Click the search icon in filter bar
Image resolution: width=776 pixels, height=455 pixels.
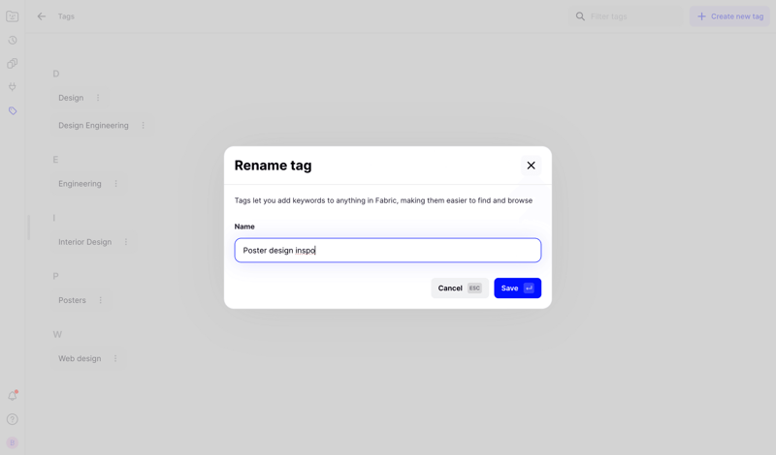[x=580, y=16]
